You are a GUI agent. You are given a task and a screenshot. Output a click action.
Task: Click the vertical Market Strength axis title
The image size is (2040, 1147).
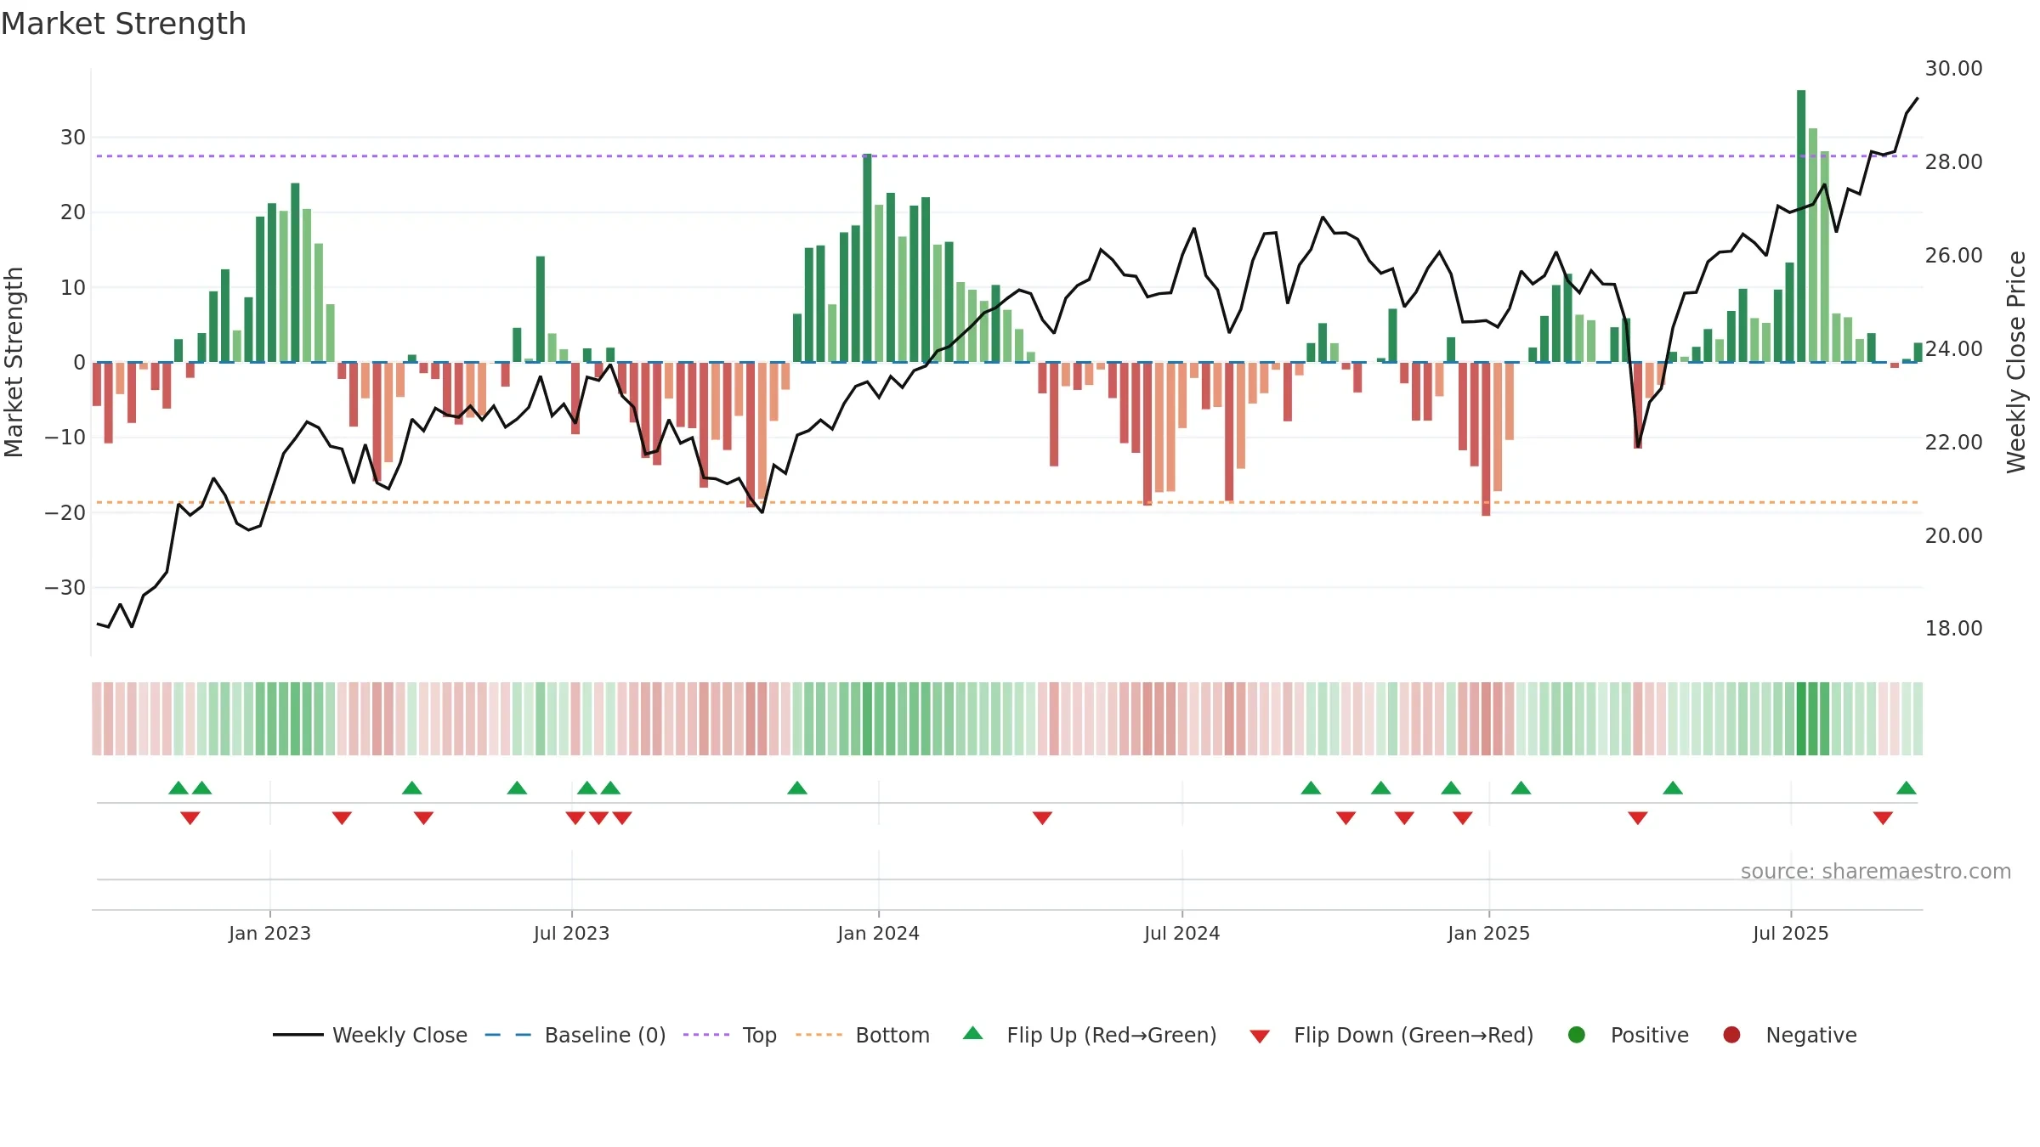pyautogui.click(x=14, y=362)
